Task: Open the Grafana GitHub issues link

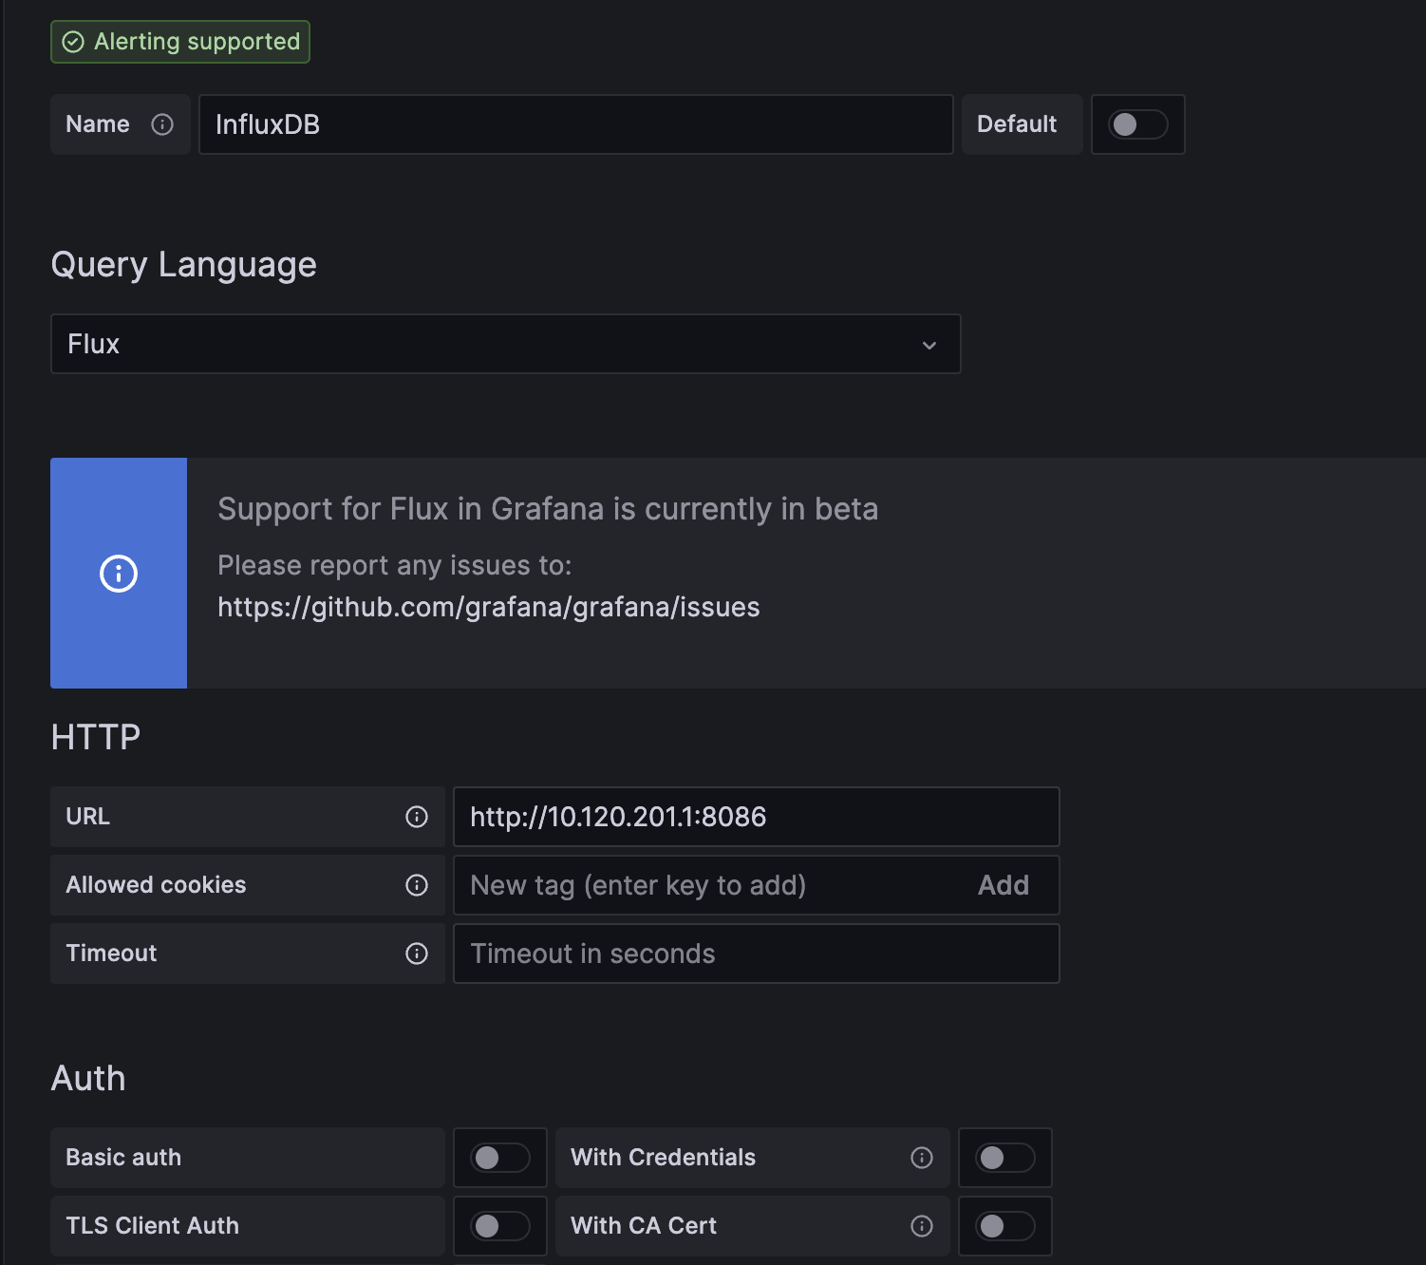Action: (x=489, y=607)
